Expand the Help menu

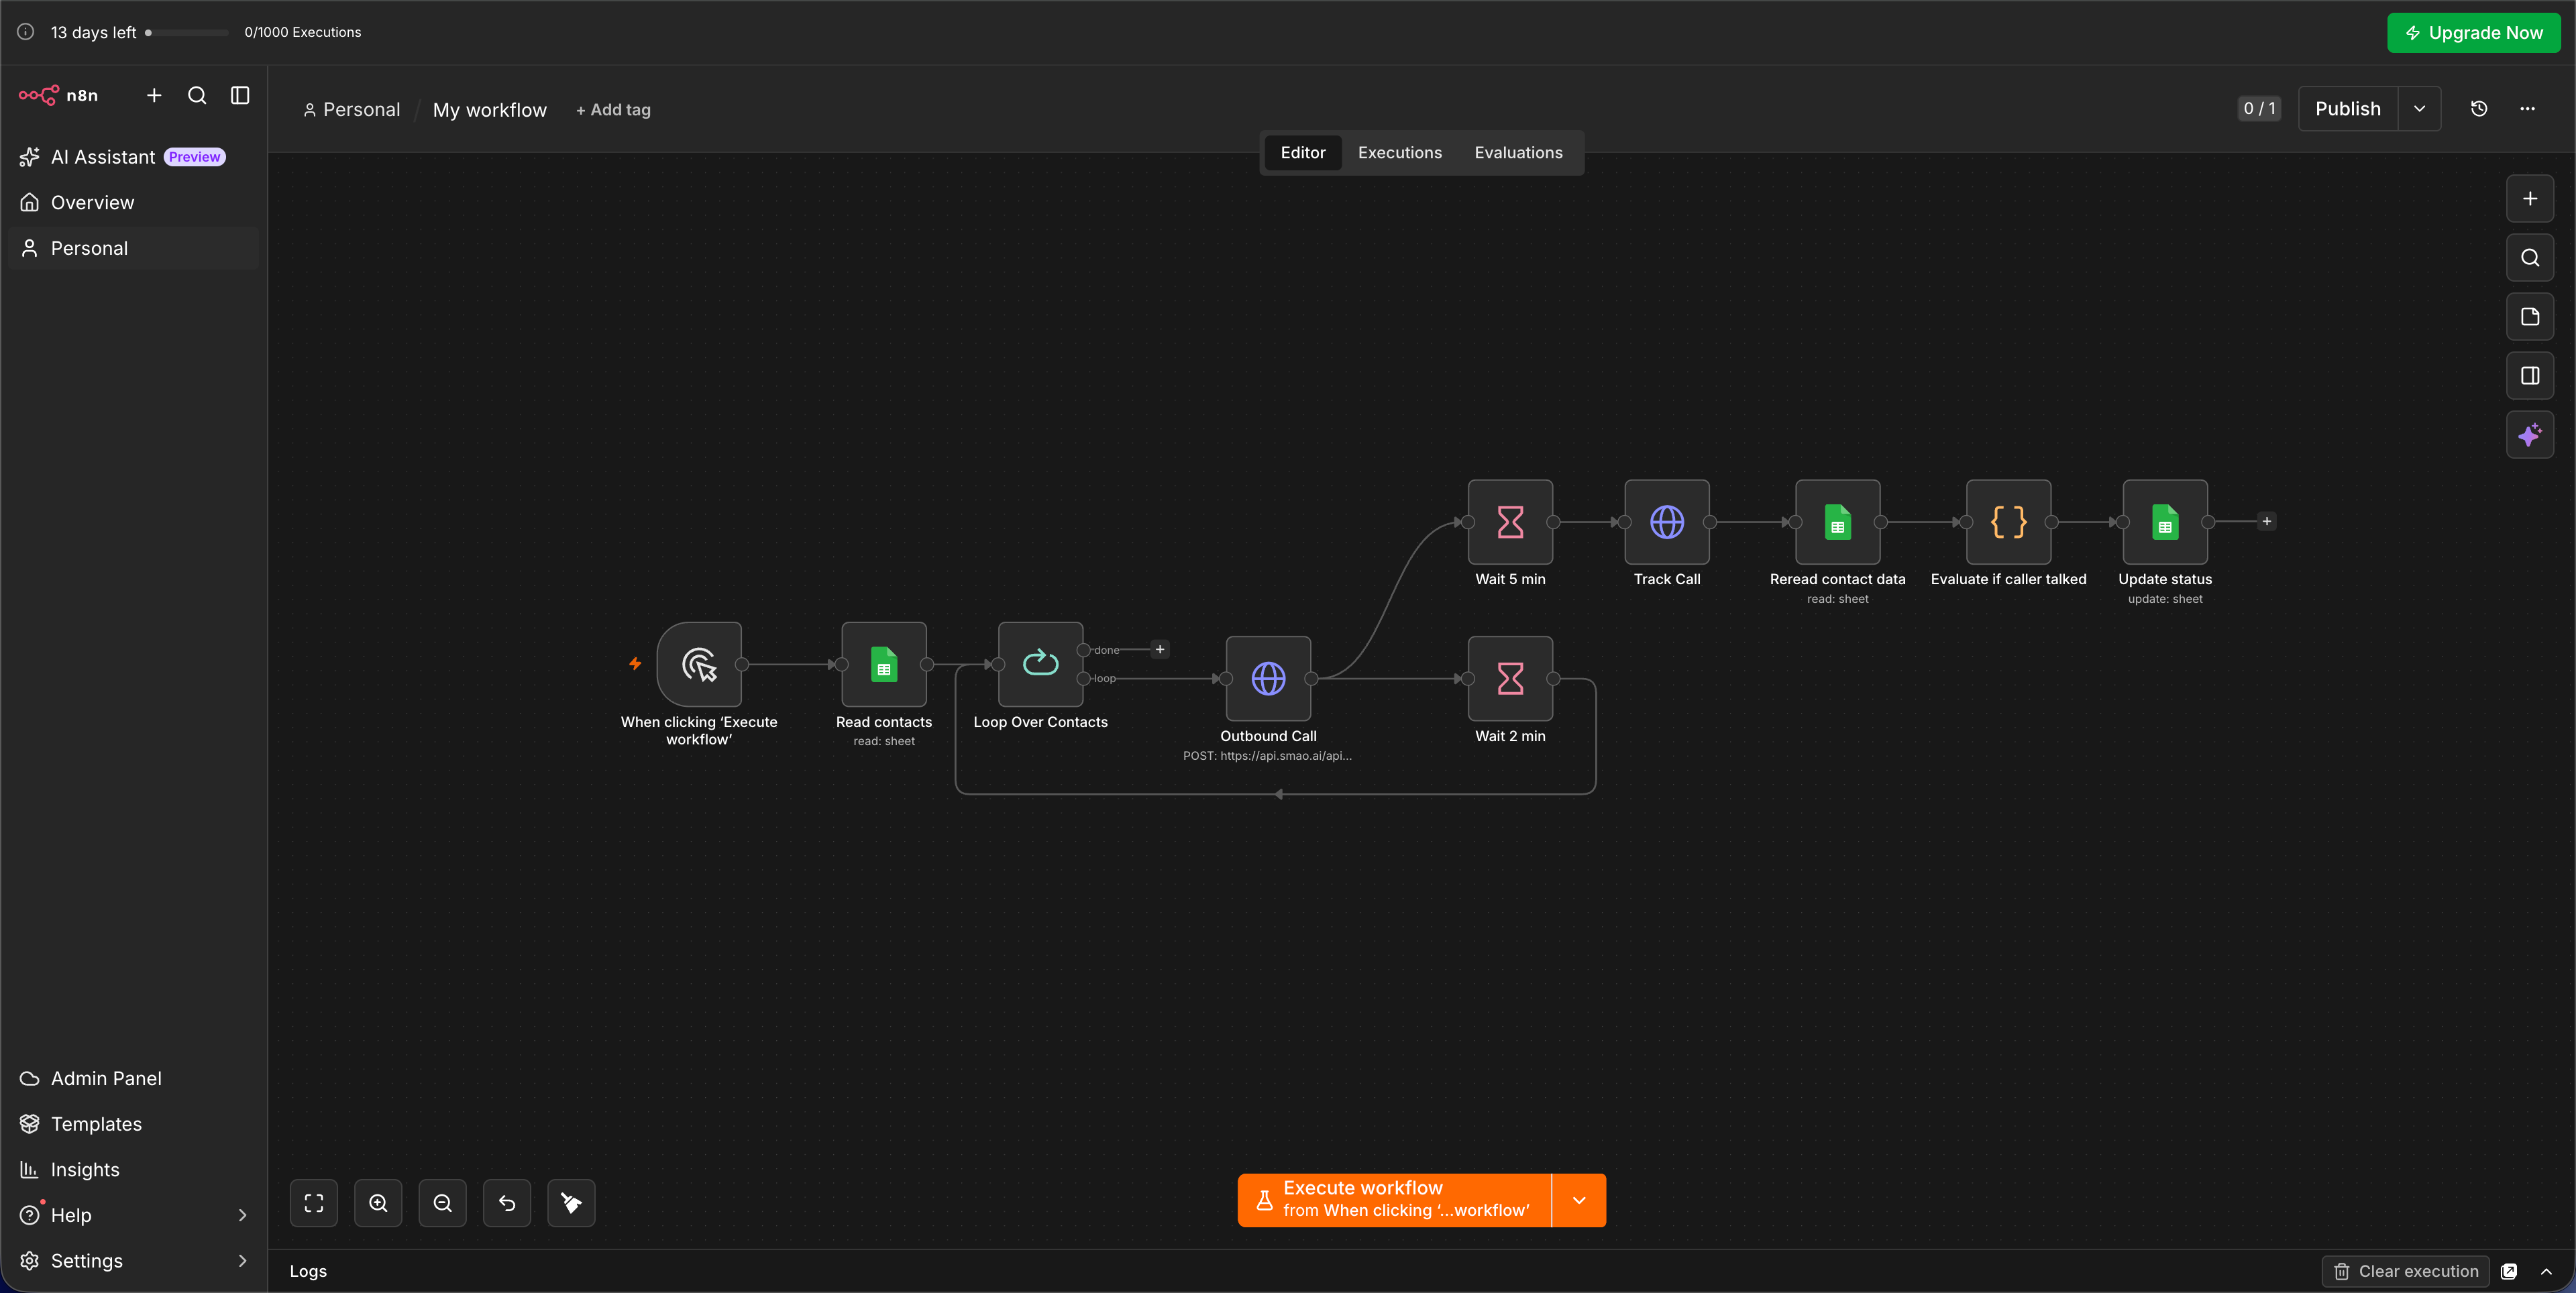tap(134, 1215)
